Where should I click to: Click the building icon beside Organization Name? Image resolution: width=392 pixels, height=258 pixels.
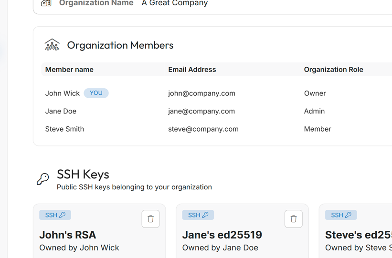[46, 3]
